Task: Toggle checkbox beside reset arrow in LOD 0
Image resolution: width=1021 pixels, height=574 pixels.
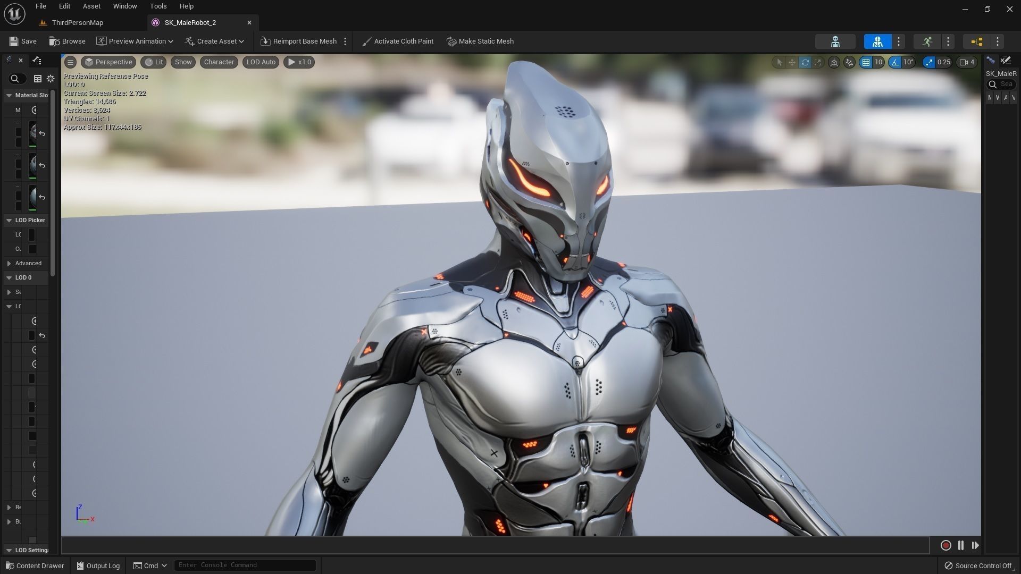Action: pyautogui.click(x=32, y=335)
